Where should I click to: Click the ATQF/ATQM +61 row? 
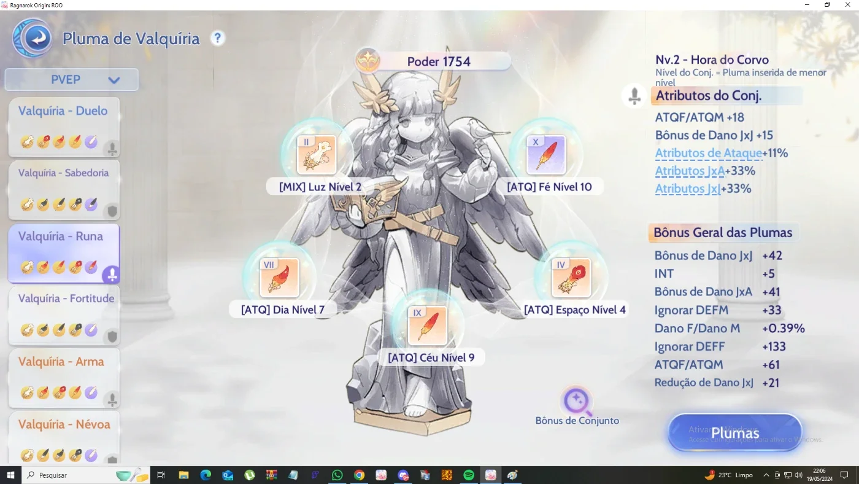[x=717, y=365]
